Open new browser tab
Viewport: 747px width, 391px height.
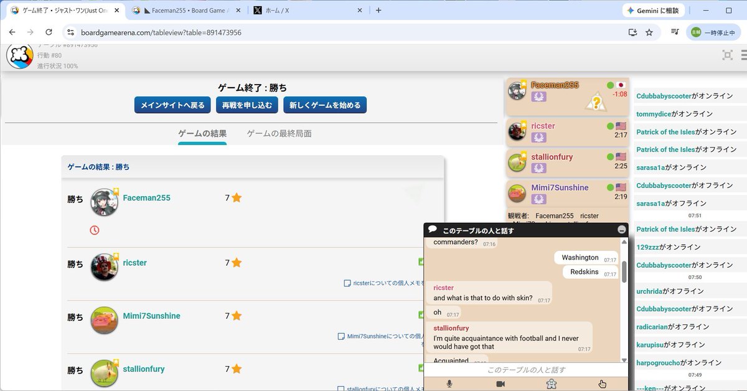(378, 11)
